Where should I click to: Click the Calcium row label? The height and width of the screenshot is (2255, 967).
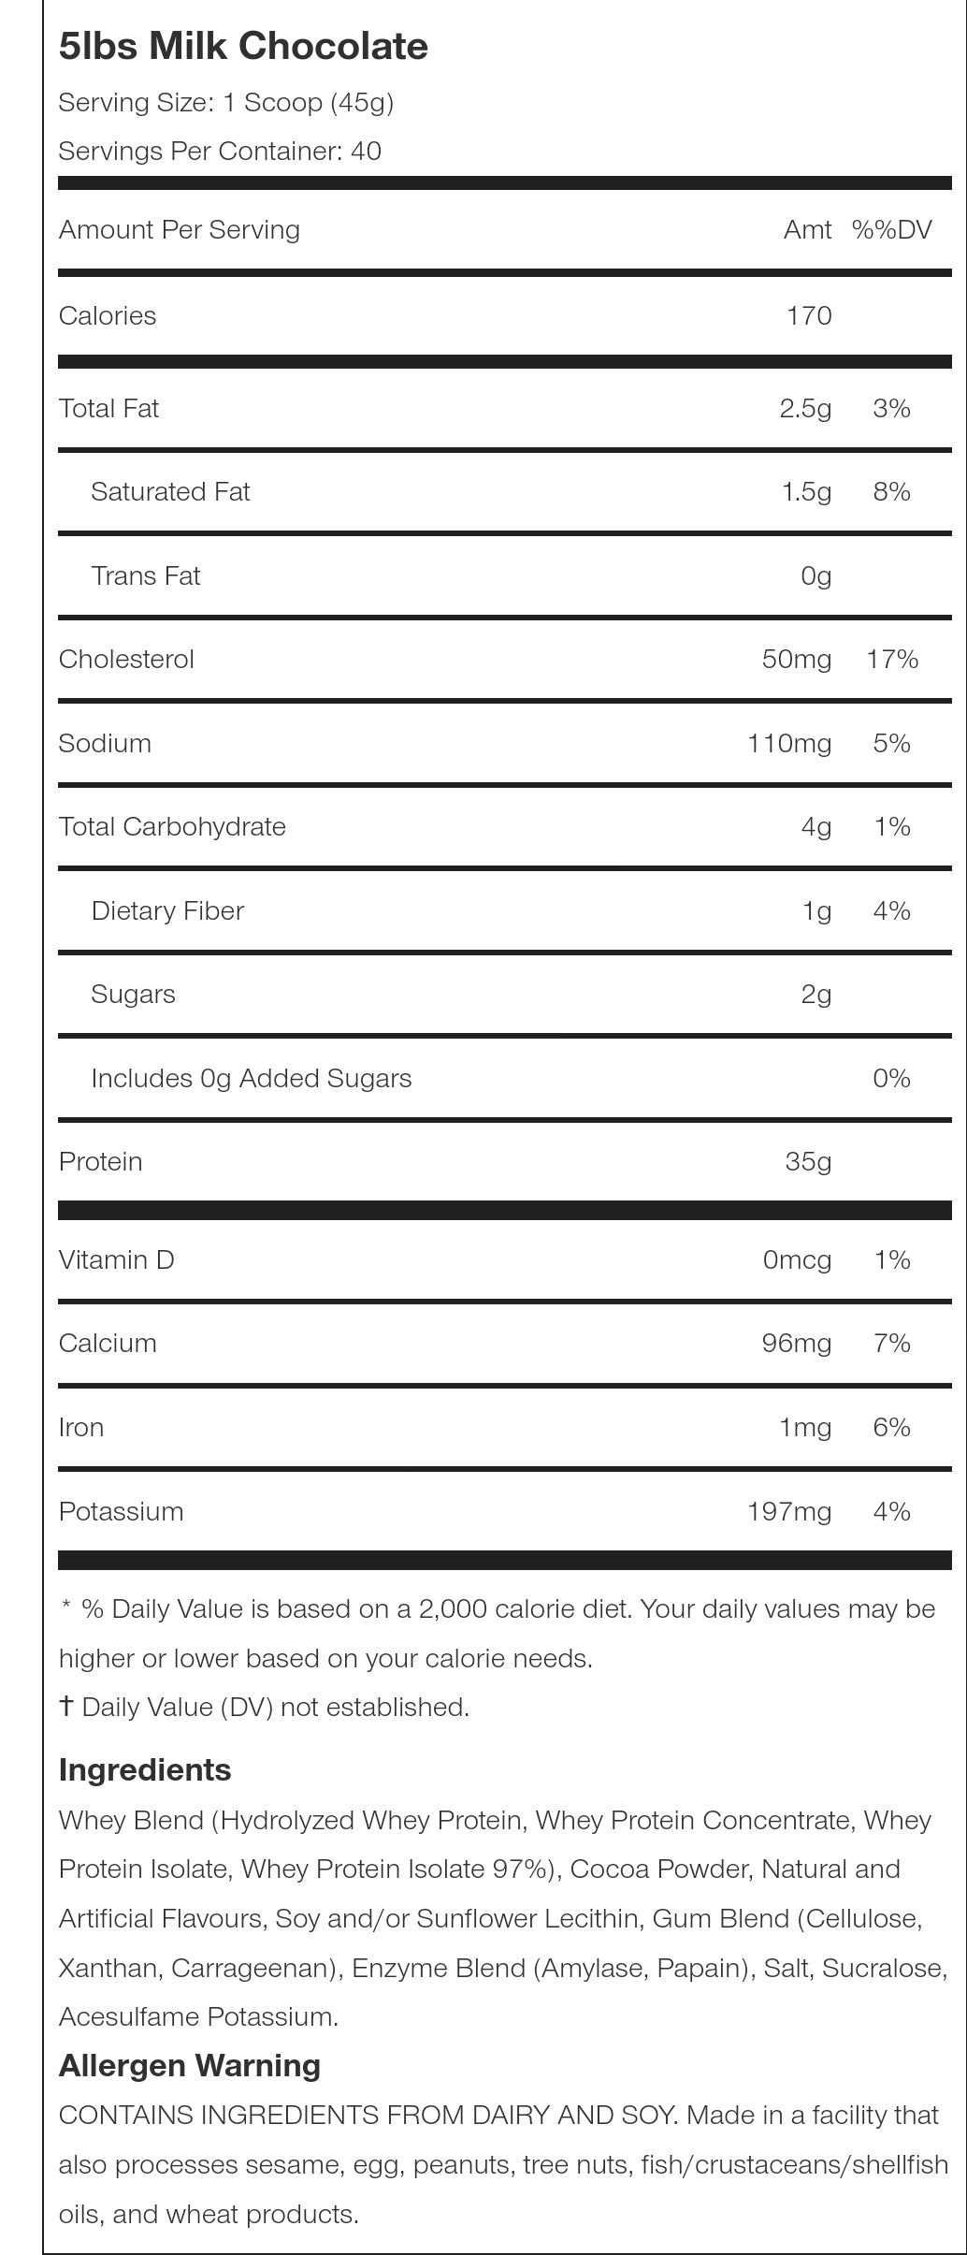(108, 1344)
